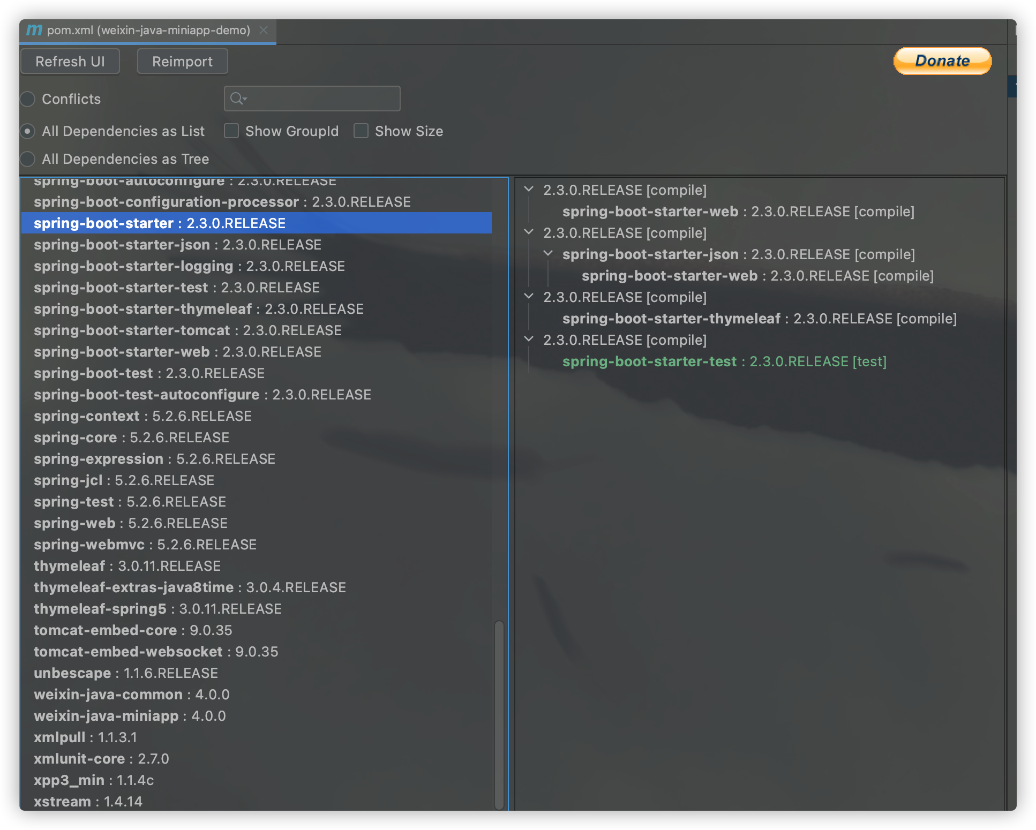Screen dimensions: 1036x830
Task: Focus the dependency search input field
Action: coord(321,99)
